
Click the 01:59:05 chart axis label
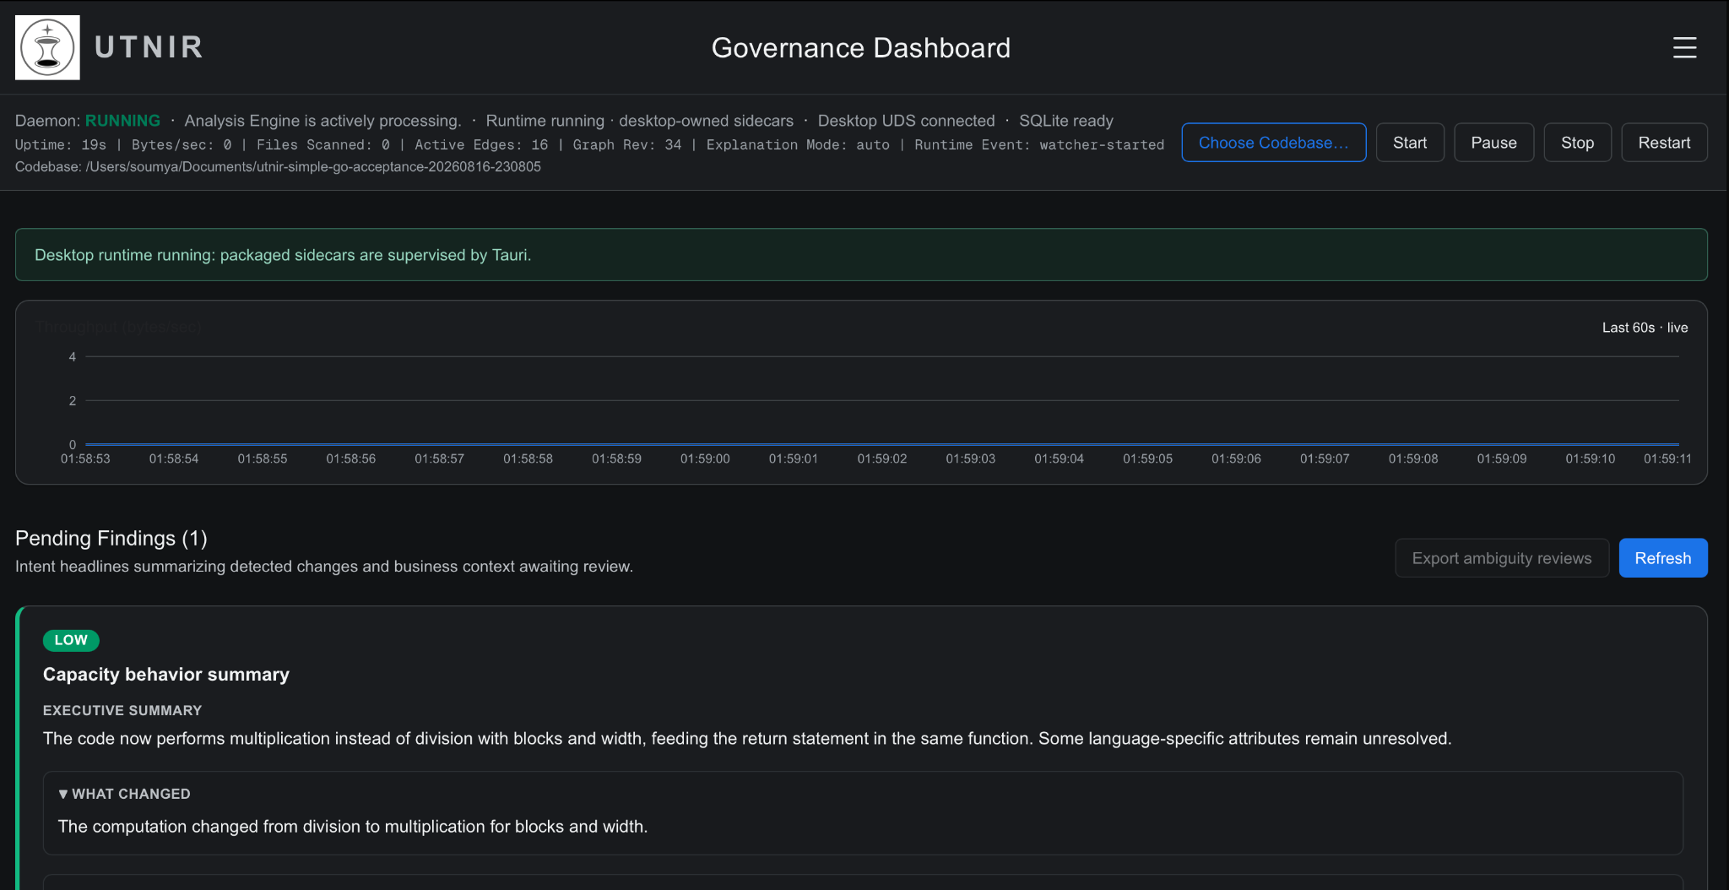(1147, 459)
